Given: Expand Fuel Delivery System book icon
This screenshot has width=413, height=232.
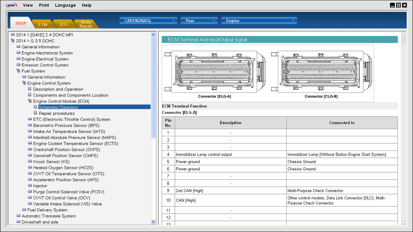Looking at the screenshot, I should (x=24, y=210).
